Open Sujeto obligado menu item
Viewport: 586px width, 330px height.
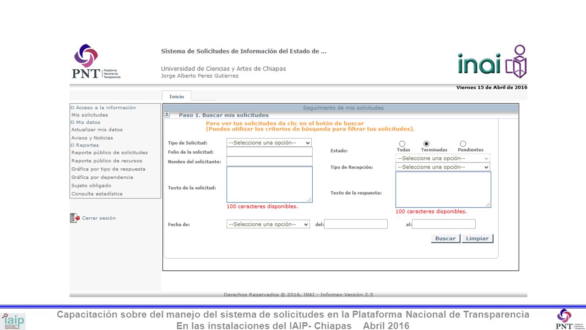coord(91,186)
